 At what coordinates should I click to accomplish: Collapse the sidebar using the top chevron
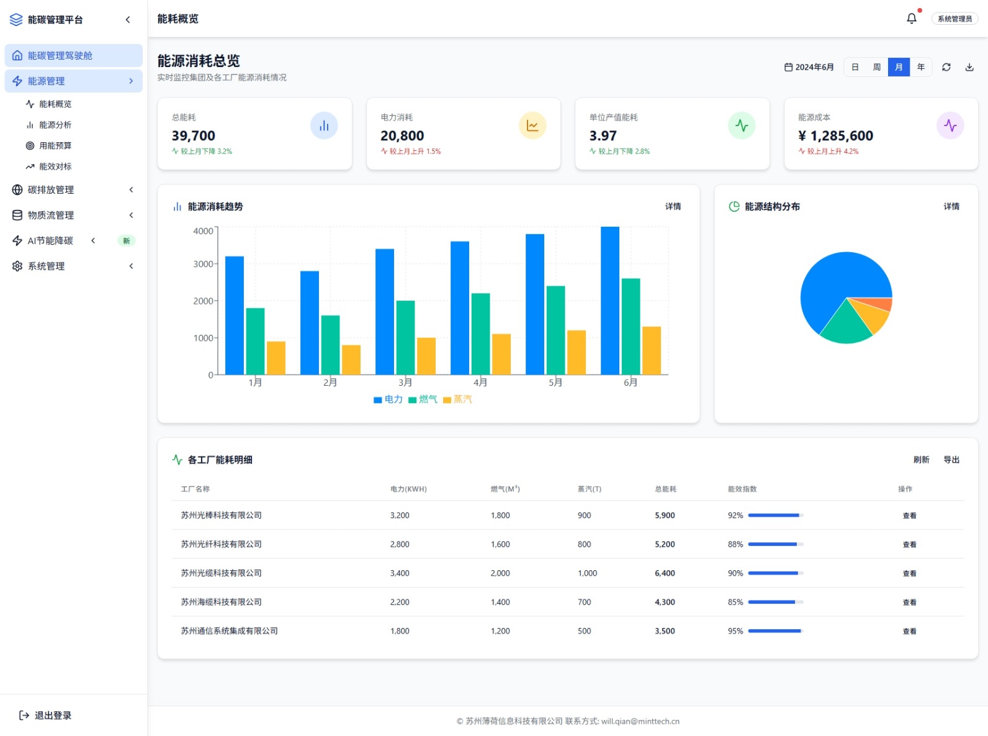coord(128,20)
